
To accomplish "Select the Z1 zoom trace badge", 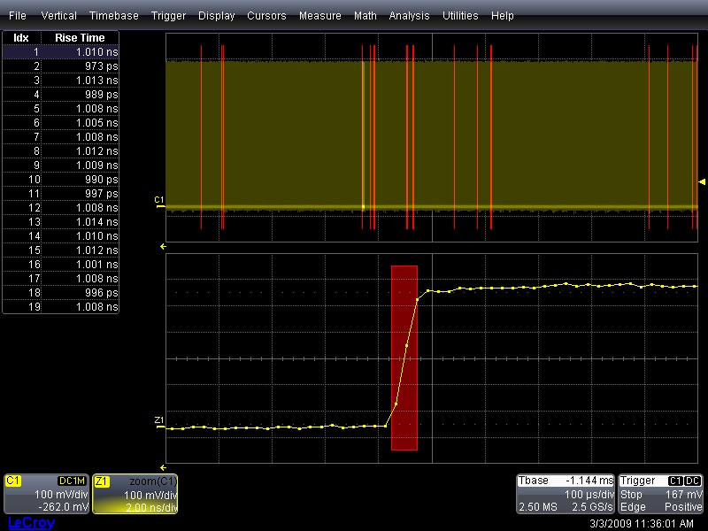I will (x=102, y=481).
